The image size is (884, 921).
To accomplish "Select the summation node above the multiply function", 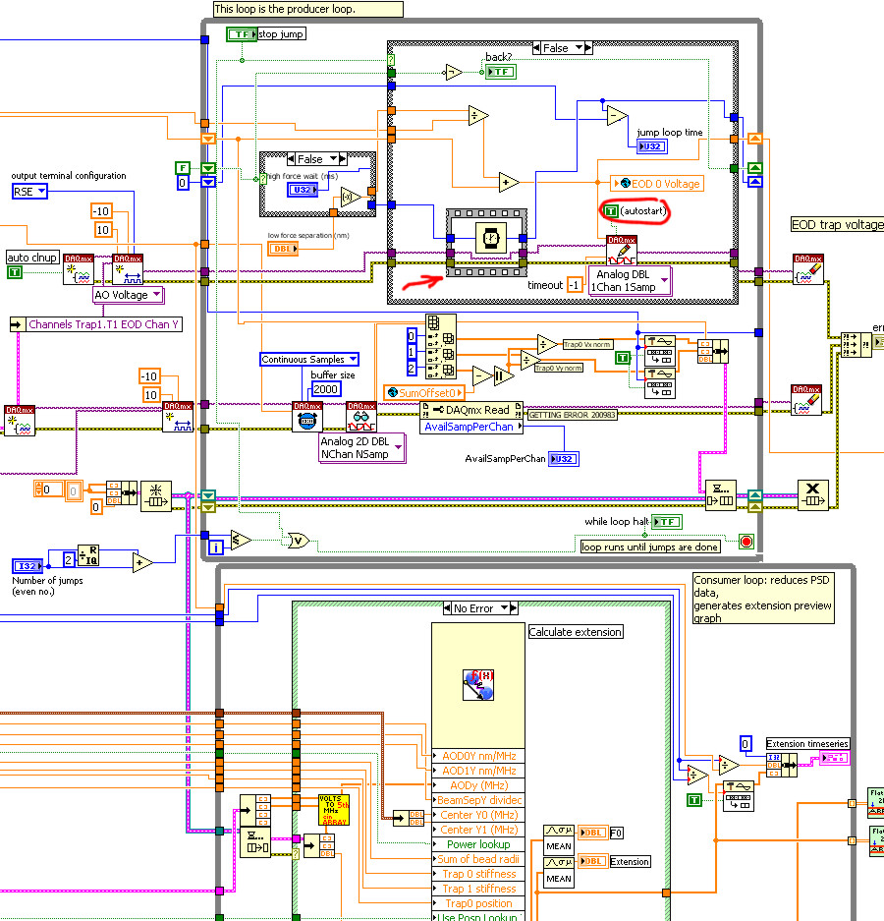I will 720,495.
